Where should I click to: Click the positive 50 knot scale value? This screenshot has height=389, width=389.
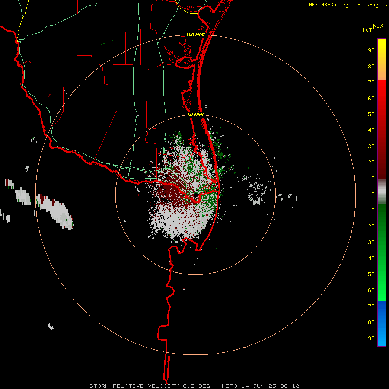coord(371,115)
